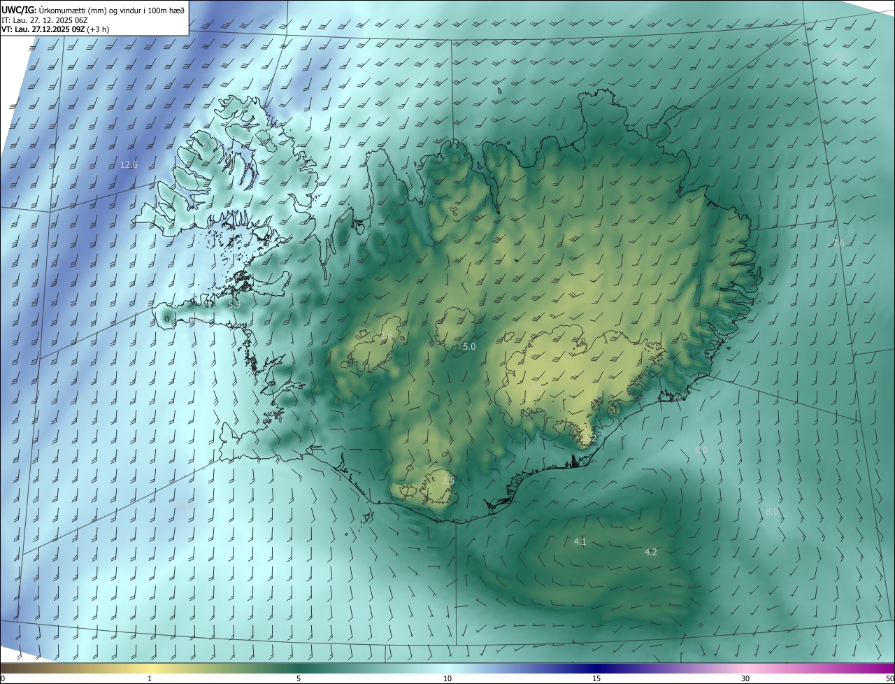Click the "2.1" value label on the map
This screenshot has width=895, height=684.
(x=537, y=386)
